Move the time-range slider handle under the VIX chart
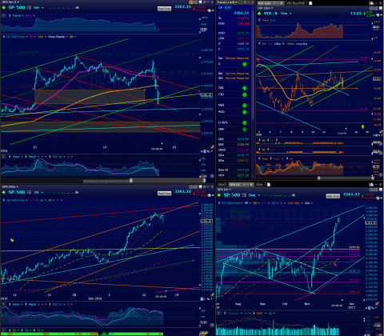Viewport: 384px width, 336px height. [318, 178]
